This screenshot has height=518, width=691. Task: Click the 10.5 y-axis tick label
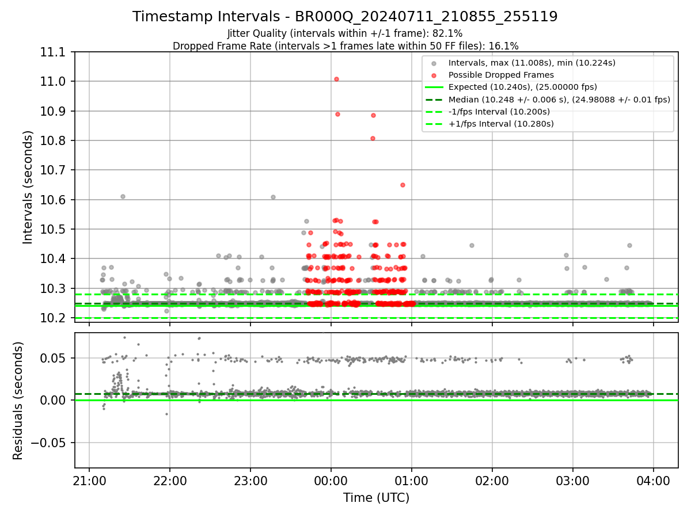54,230
